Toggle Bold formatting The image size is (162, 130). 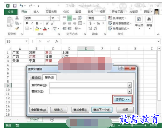[27, 23]
